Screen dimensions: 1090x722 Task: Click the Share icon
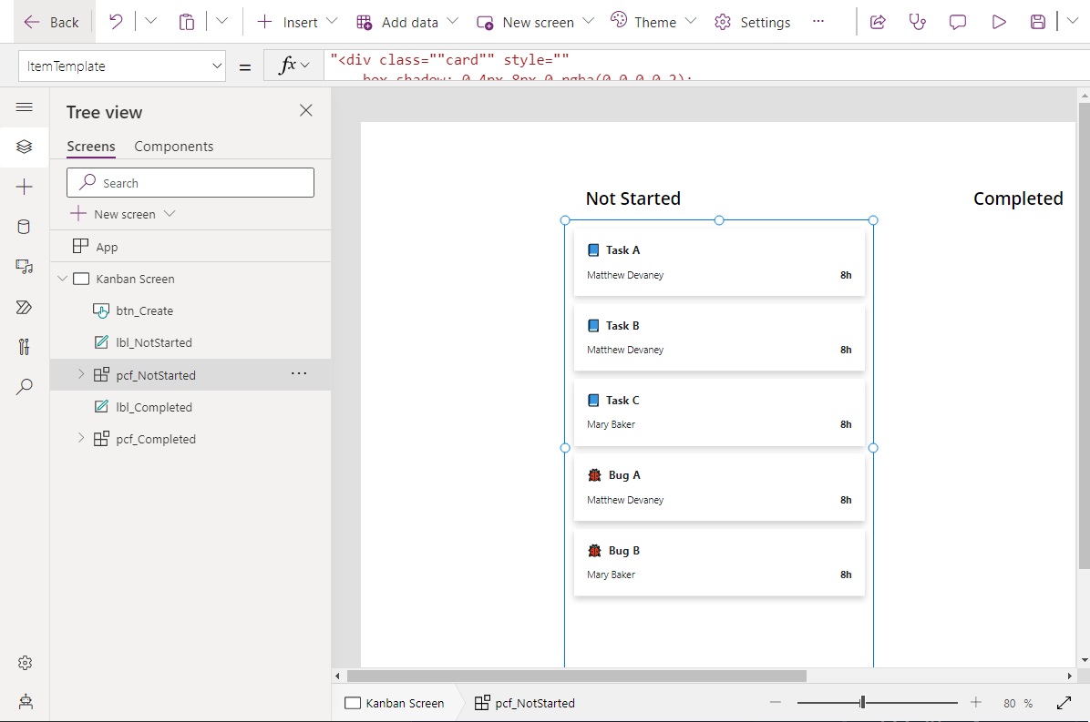pyautogui.click(x=878, y=22)
